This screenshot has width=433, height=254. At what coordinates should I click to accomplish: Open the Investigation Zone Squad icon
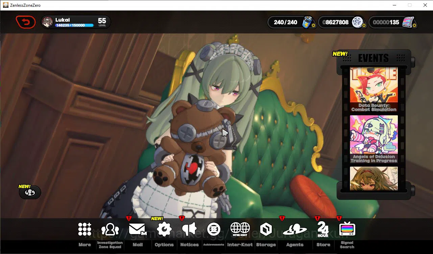coord(110,229)
